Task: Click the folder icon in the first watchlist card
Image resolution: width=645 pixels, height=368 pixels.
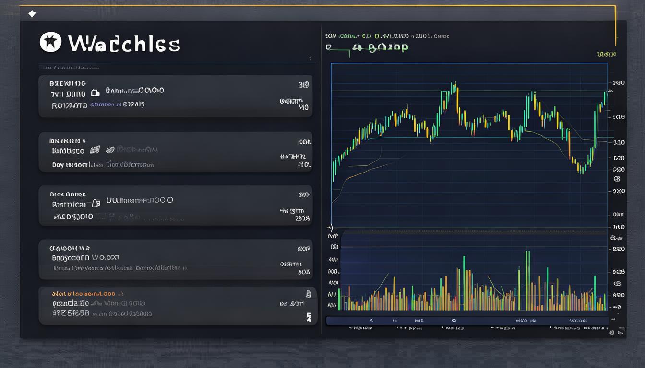Action: point(95,92)
